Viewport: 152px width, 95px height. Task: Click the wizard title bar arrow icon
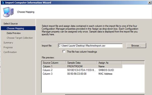3,3
